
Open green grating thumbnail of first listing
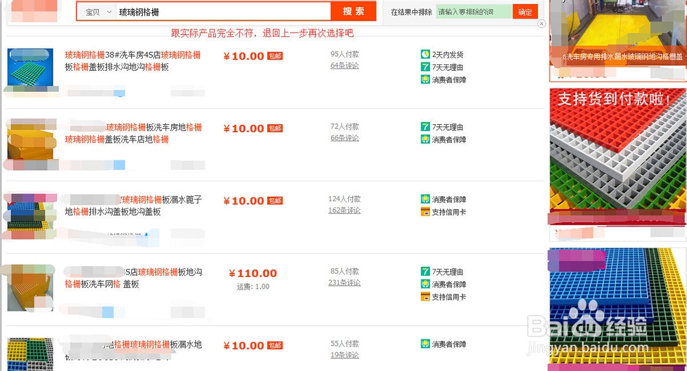(x=30, y=67)
